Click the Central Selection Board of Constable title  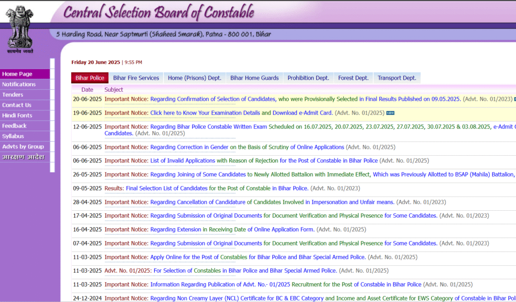[x=159, y=13]
